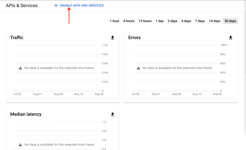Viewport: 246px width, 150px height.
Task: Click the plus icon beside Enable APIs
Action: pos(56,5)
